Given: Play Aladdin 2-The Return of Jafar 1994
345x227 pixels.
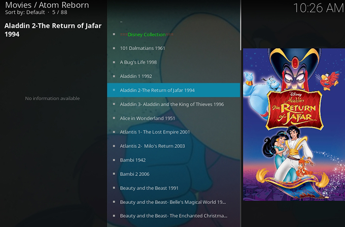Looking at the screenshot, I should (173, 90).
